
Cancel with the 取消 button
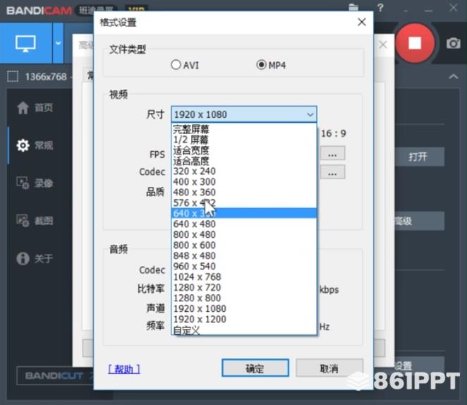point(329,368)
